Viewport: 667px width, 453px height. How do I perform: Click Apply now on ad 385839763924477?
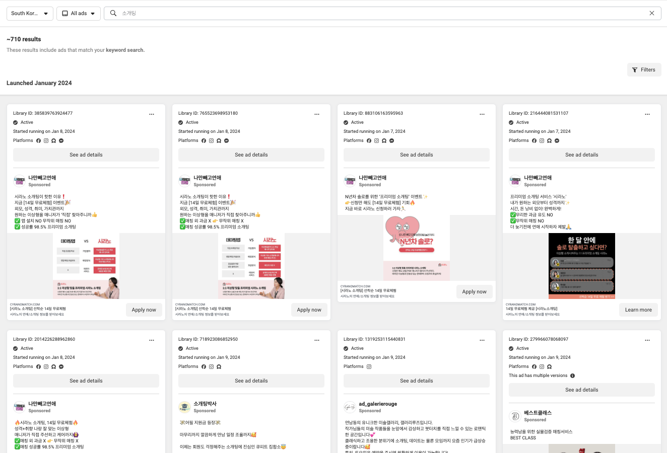[x=144, y=310]
